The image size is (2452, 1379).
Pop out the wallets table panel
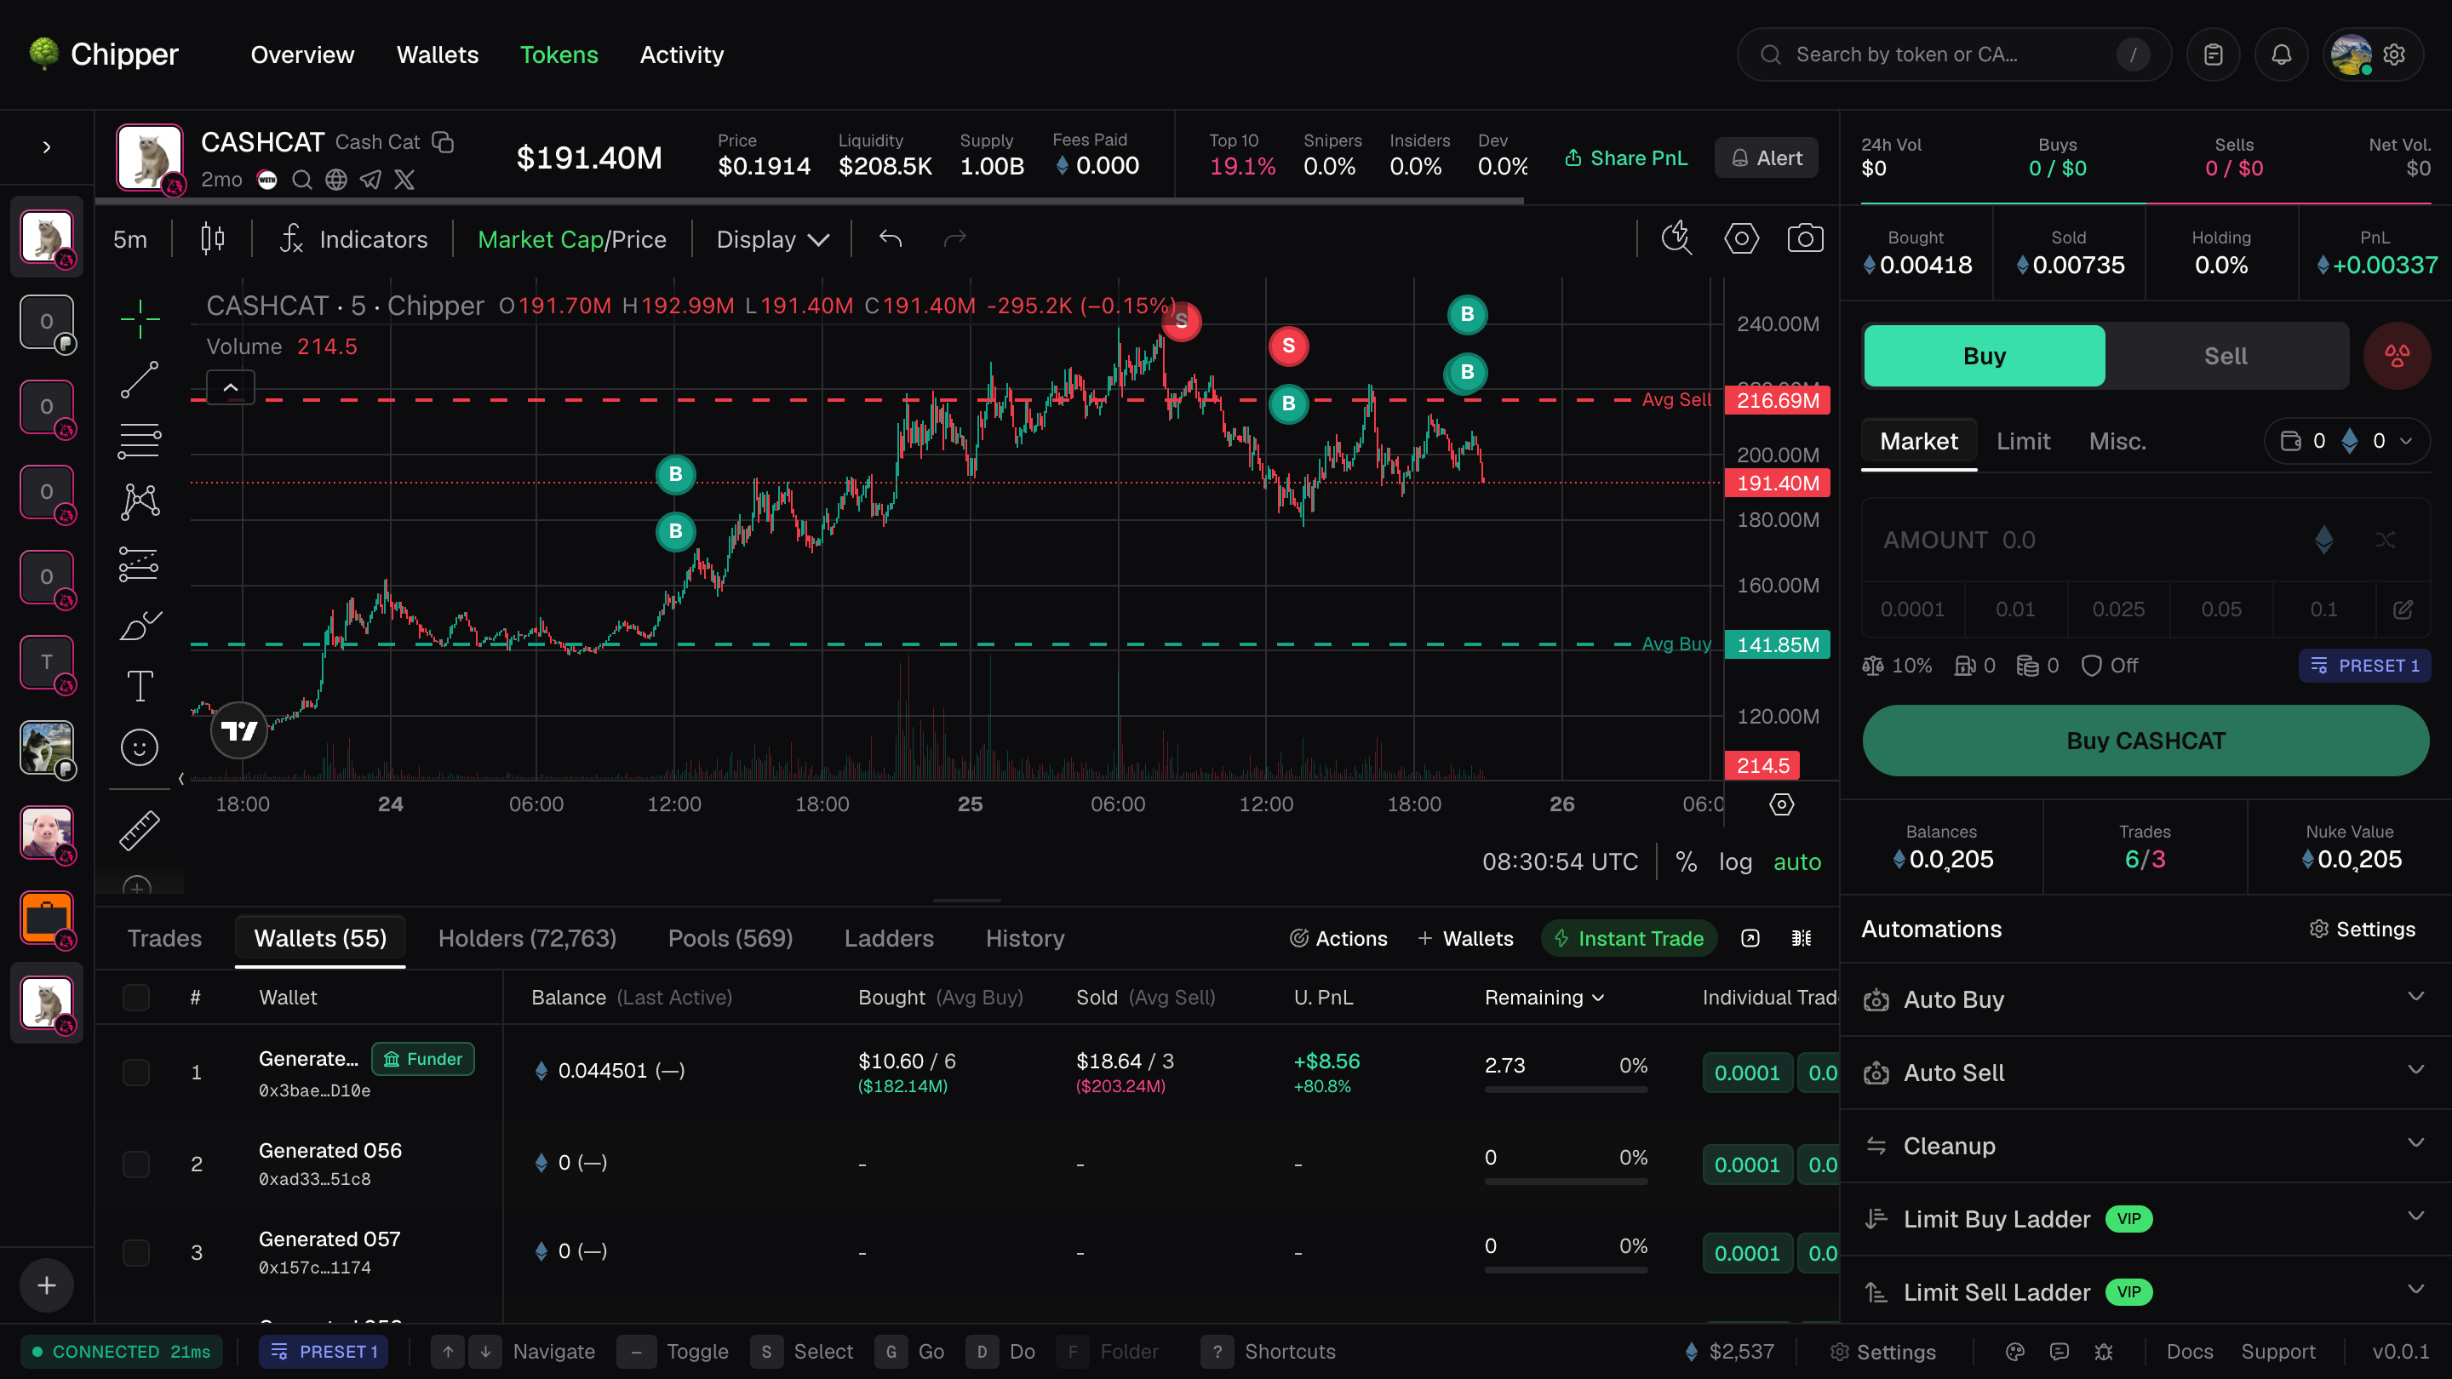pos(1750,938)
